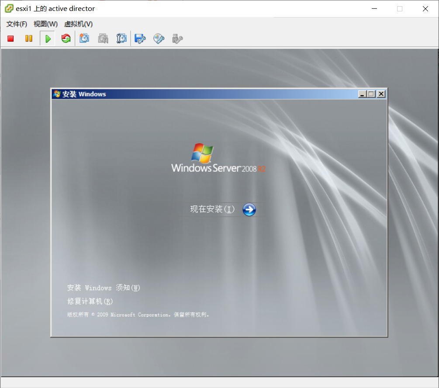Stop the VM with the red power-off icon
Screen dimensions: 439x388
10,38
